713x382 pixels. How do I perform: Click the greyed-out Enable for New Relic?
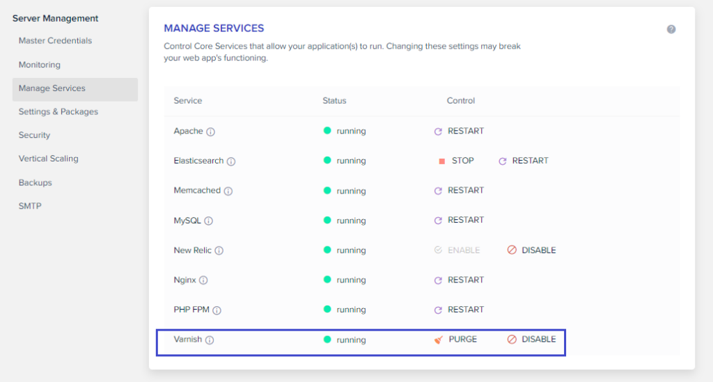[457, 250]
